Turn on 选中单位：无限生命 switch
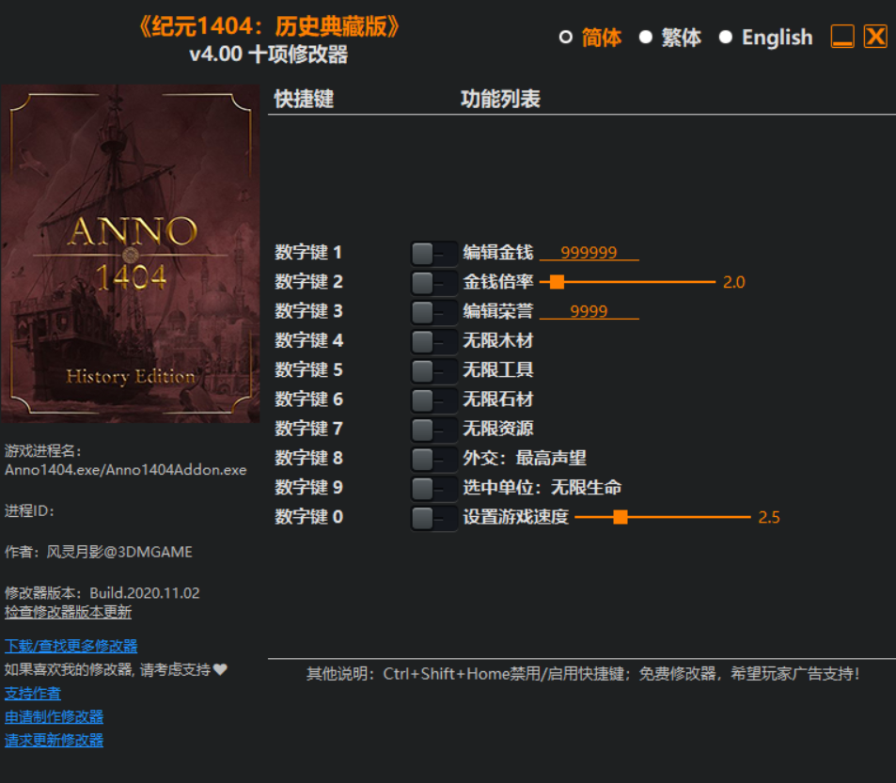This screenshot has height=783, width=896. (x=433, y=489)
